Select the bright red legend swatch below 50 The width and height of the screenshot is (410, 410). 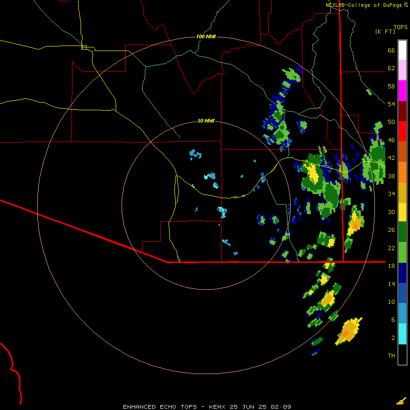coord(402,131)
